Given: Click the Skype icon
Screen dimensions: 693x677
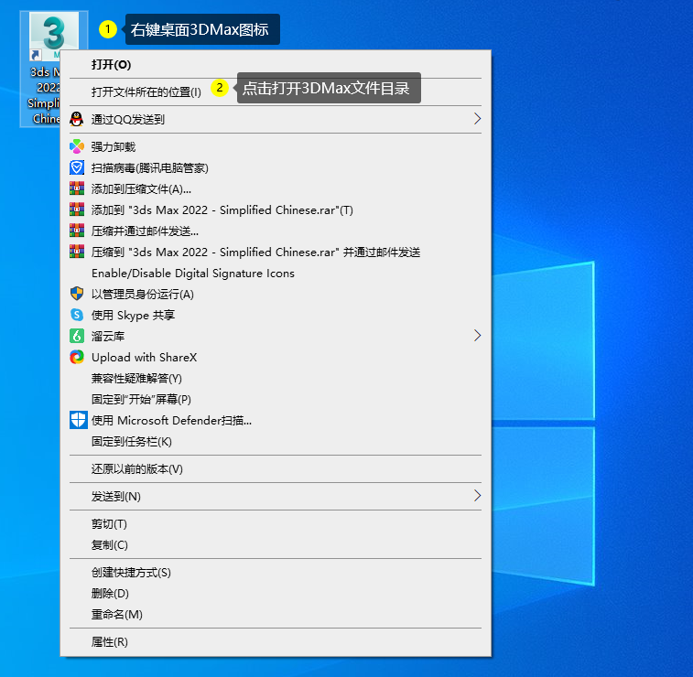Looking at the screenshot, I should coord(77,315).
